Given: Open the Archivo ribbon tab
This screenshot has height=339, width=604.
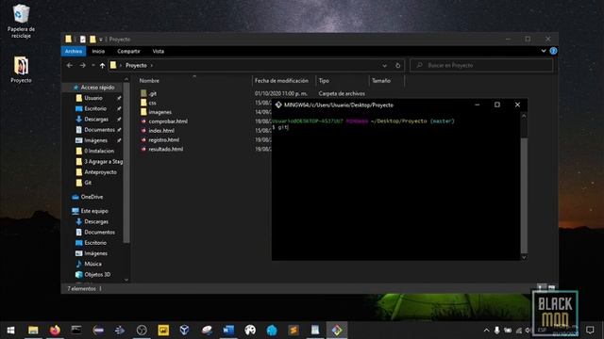Looking at the screenshot, I should (74, 51).
